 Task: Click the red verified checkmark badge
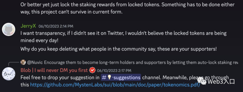click(92, 70)
